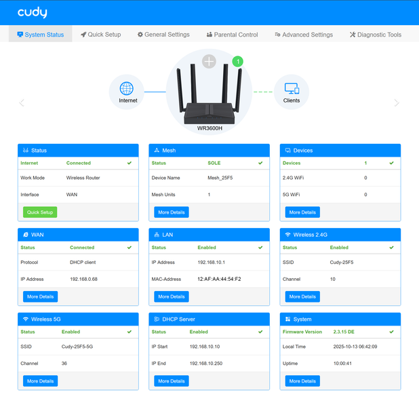
Task: Click the Internet Connected checkmark
Action: (x=129, y=163)
